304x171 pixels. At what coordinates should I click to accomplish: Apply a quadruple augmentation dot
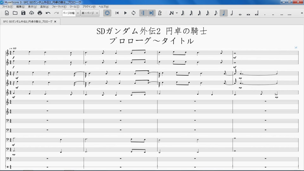tap(289, 14)
